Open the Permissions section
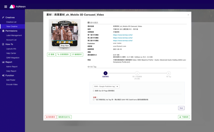The image size is (214, 132). [11, 31]
